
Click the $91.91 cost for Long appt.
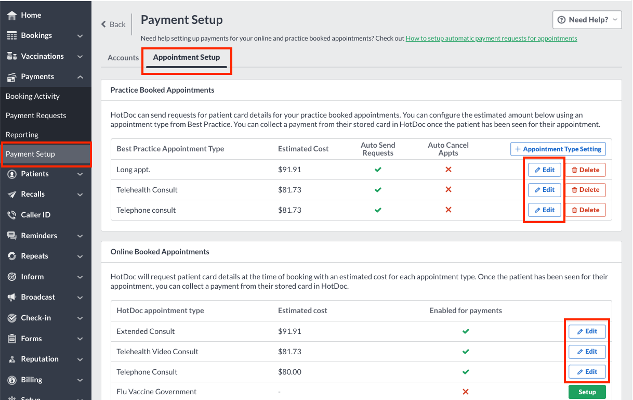(x=289, y=170)
